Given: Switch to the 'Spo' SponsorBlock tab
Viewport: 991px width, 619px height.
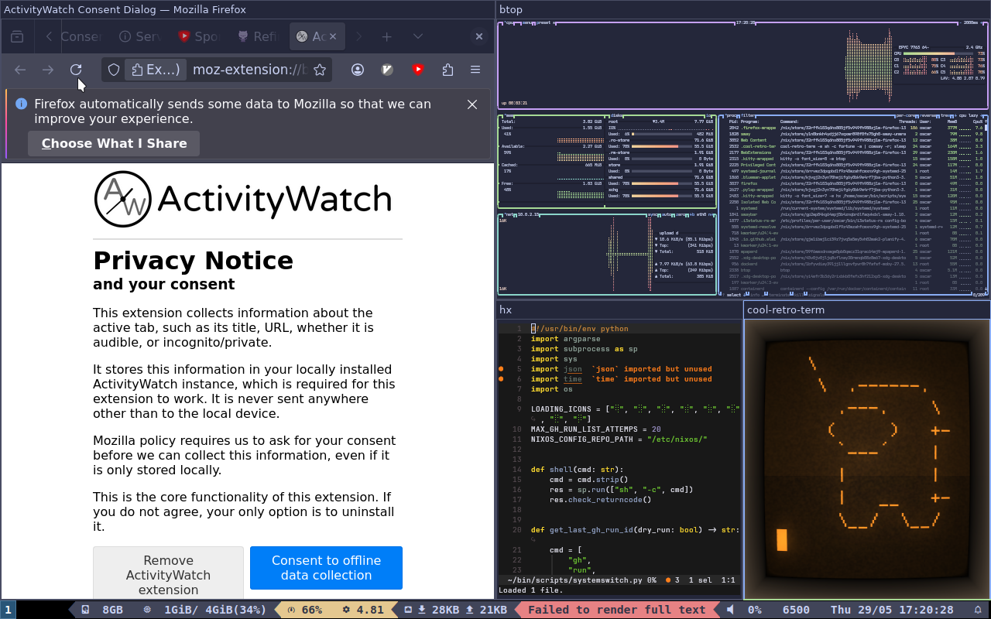Looking at the screenshot, I should click(x=199, y=36).
